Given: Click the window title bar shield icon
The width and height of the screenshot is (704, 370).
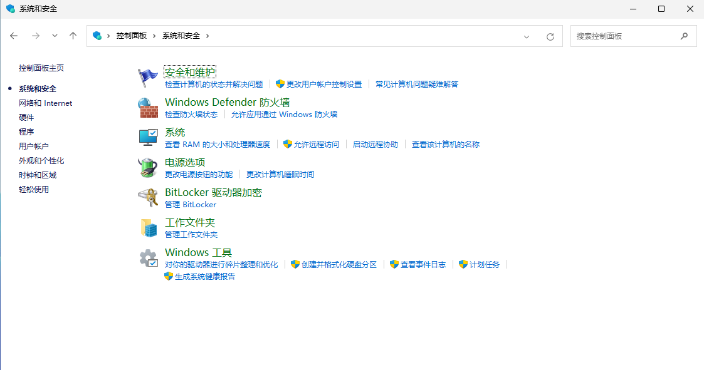Looking at the screenshot, I should [10, 9].
